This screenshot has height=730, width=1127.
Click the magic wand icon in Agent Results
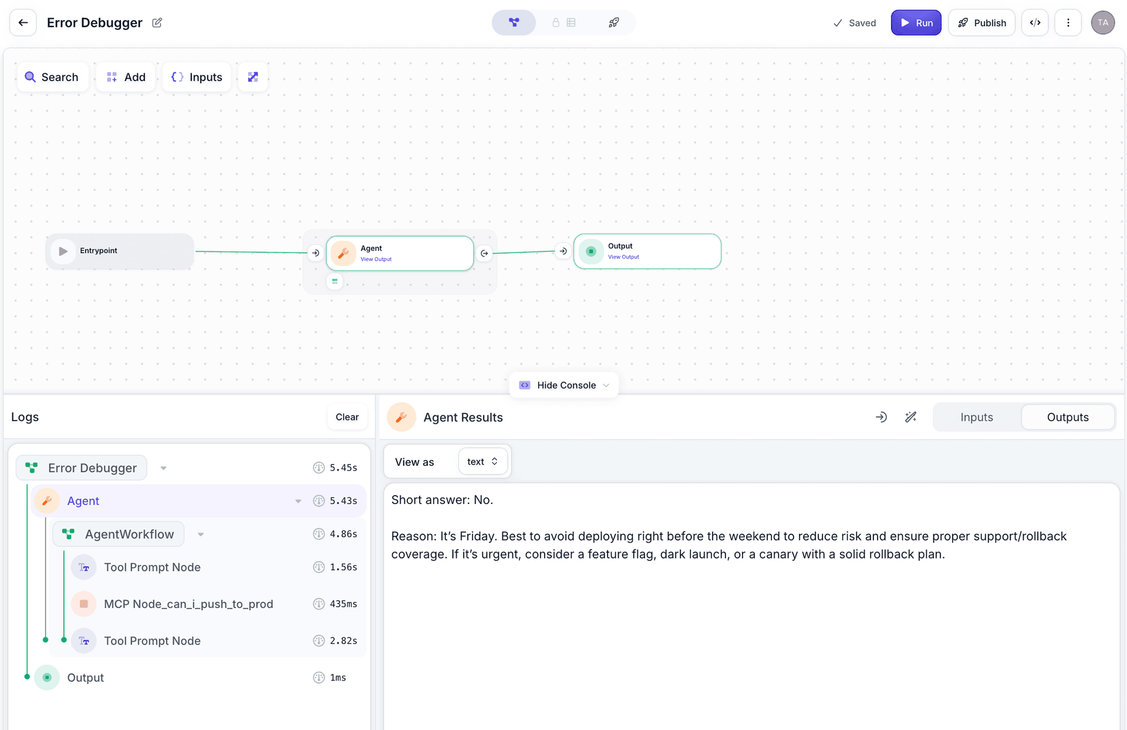pyautogui.click(x=910, y=417)
